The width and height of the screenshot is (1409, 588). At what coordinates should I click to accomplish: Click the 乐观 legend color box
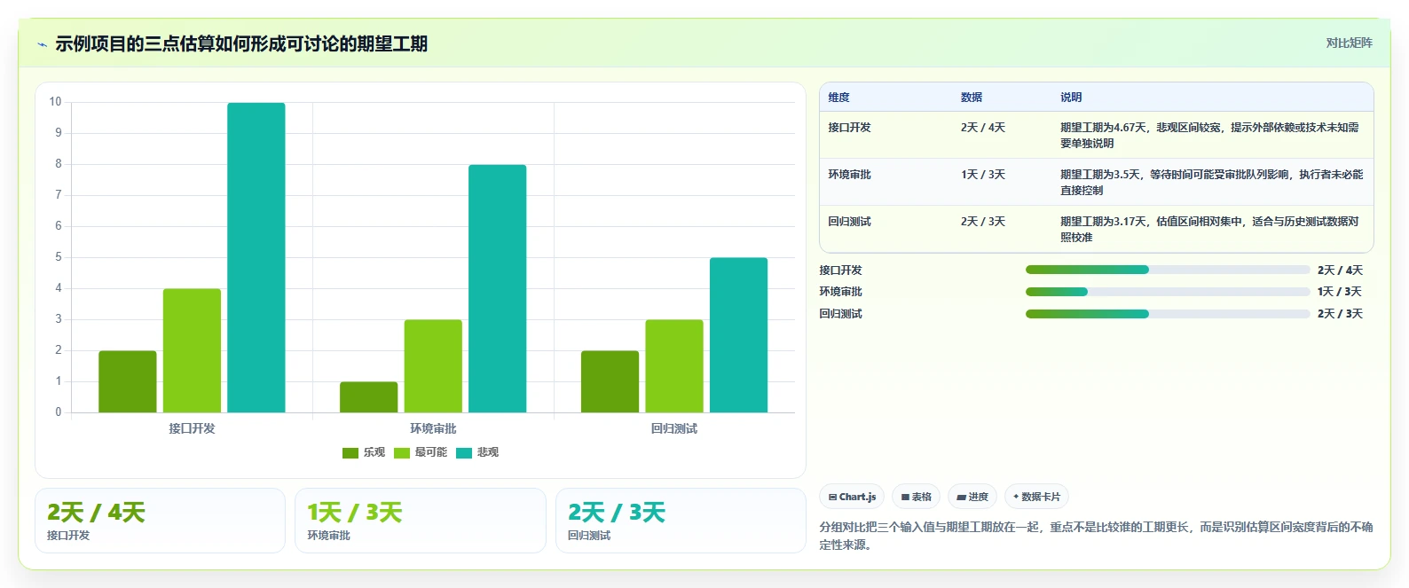click(x=350, y=452)
